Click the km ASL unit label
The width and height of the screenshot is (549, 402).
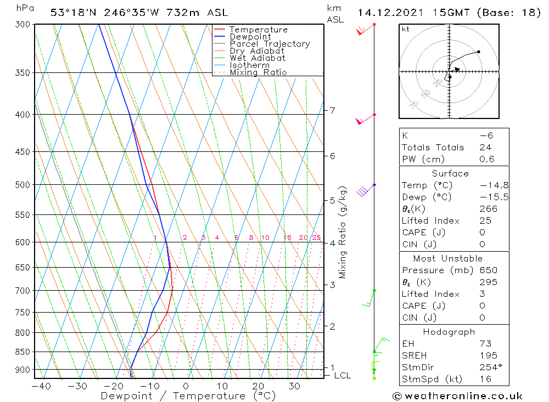(335, 14)
